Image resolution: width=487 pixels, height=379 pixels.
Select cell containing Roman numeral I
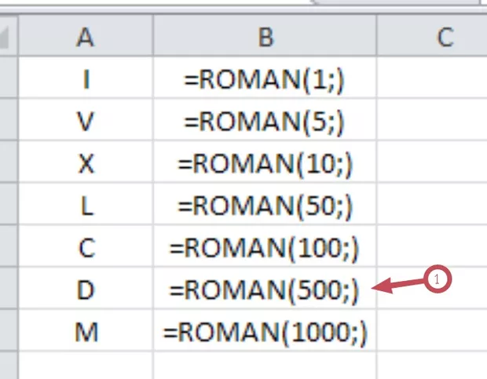coord(86,80)
